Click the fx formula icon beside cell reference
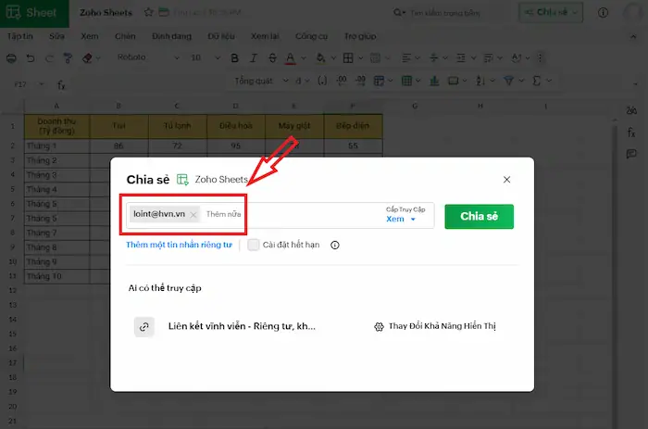The image size is (648, 429). tap(61, 85)
